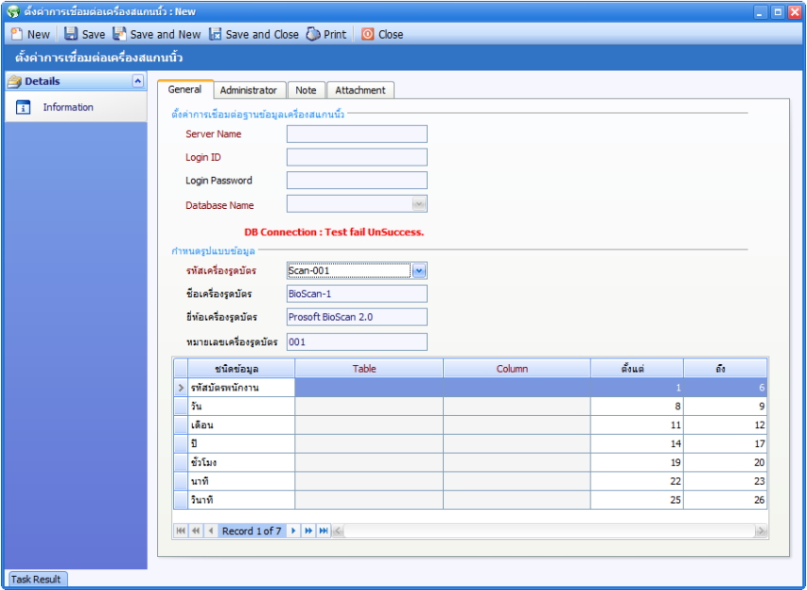
Task: Click the application icon in title bar
Action: point(13,11)
